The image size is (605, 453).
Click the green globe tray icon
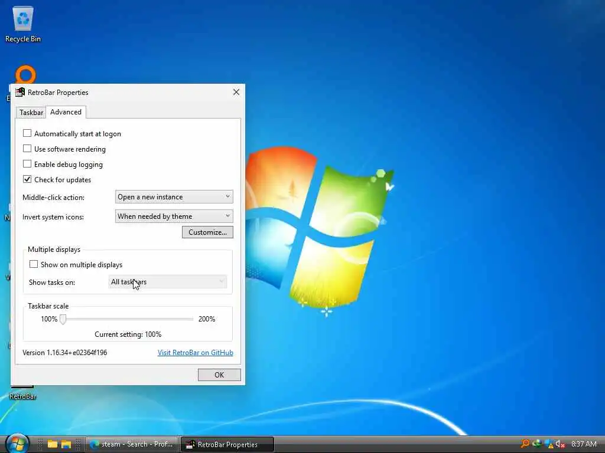[x=536, y=444]
